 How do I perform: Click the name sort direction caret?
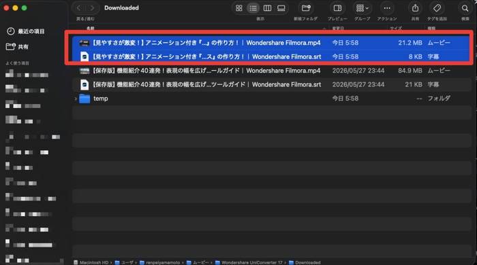point(324,29)
